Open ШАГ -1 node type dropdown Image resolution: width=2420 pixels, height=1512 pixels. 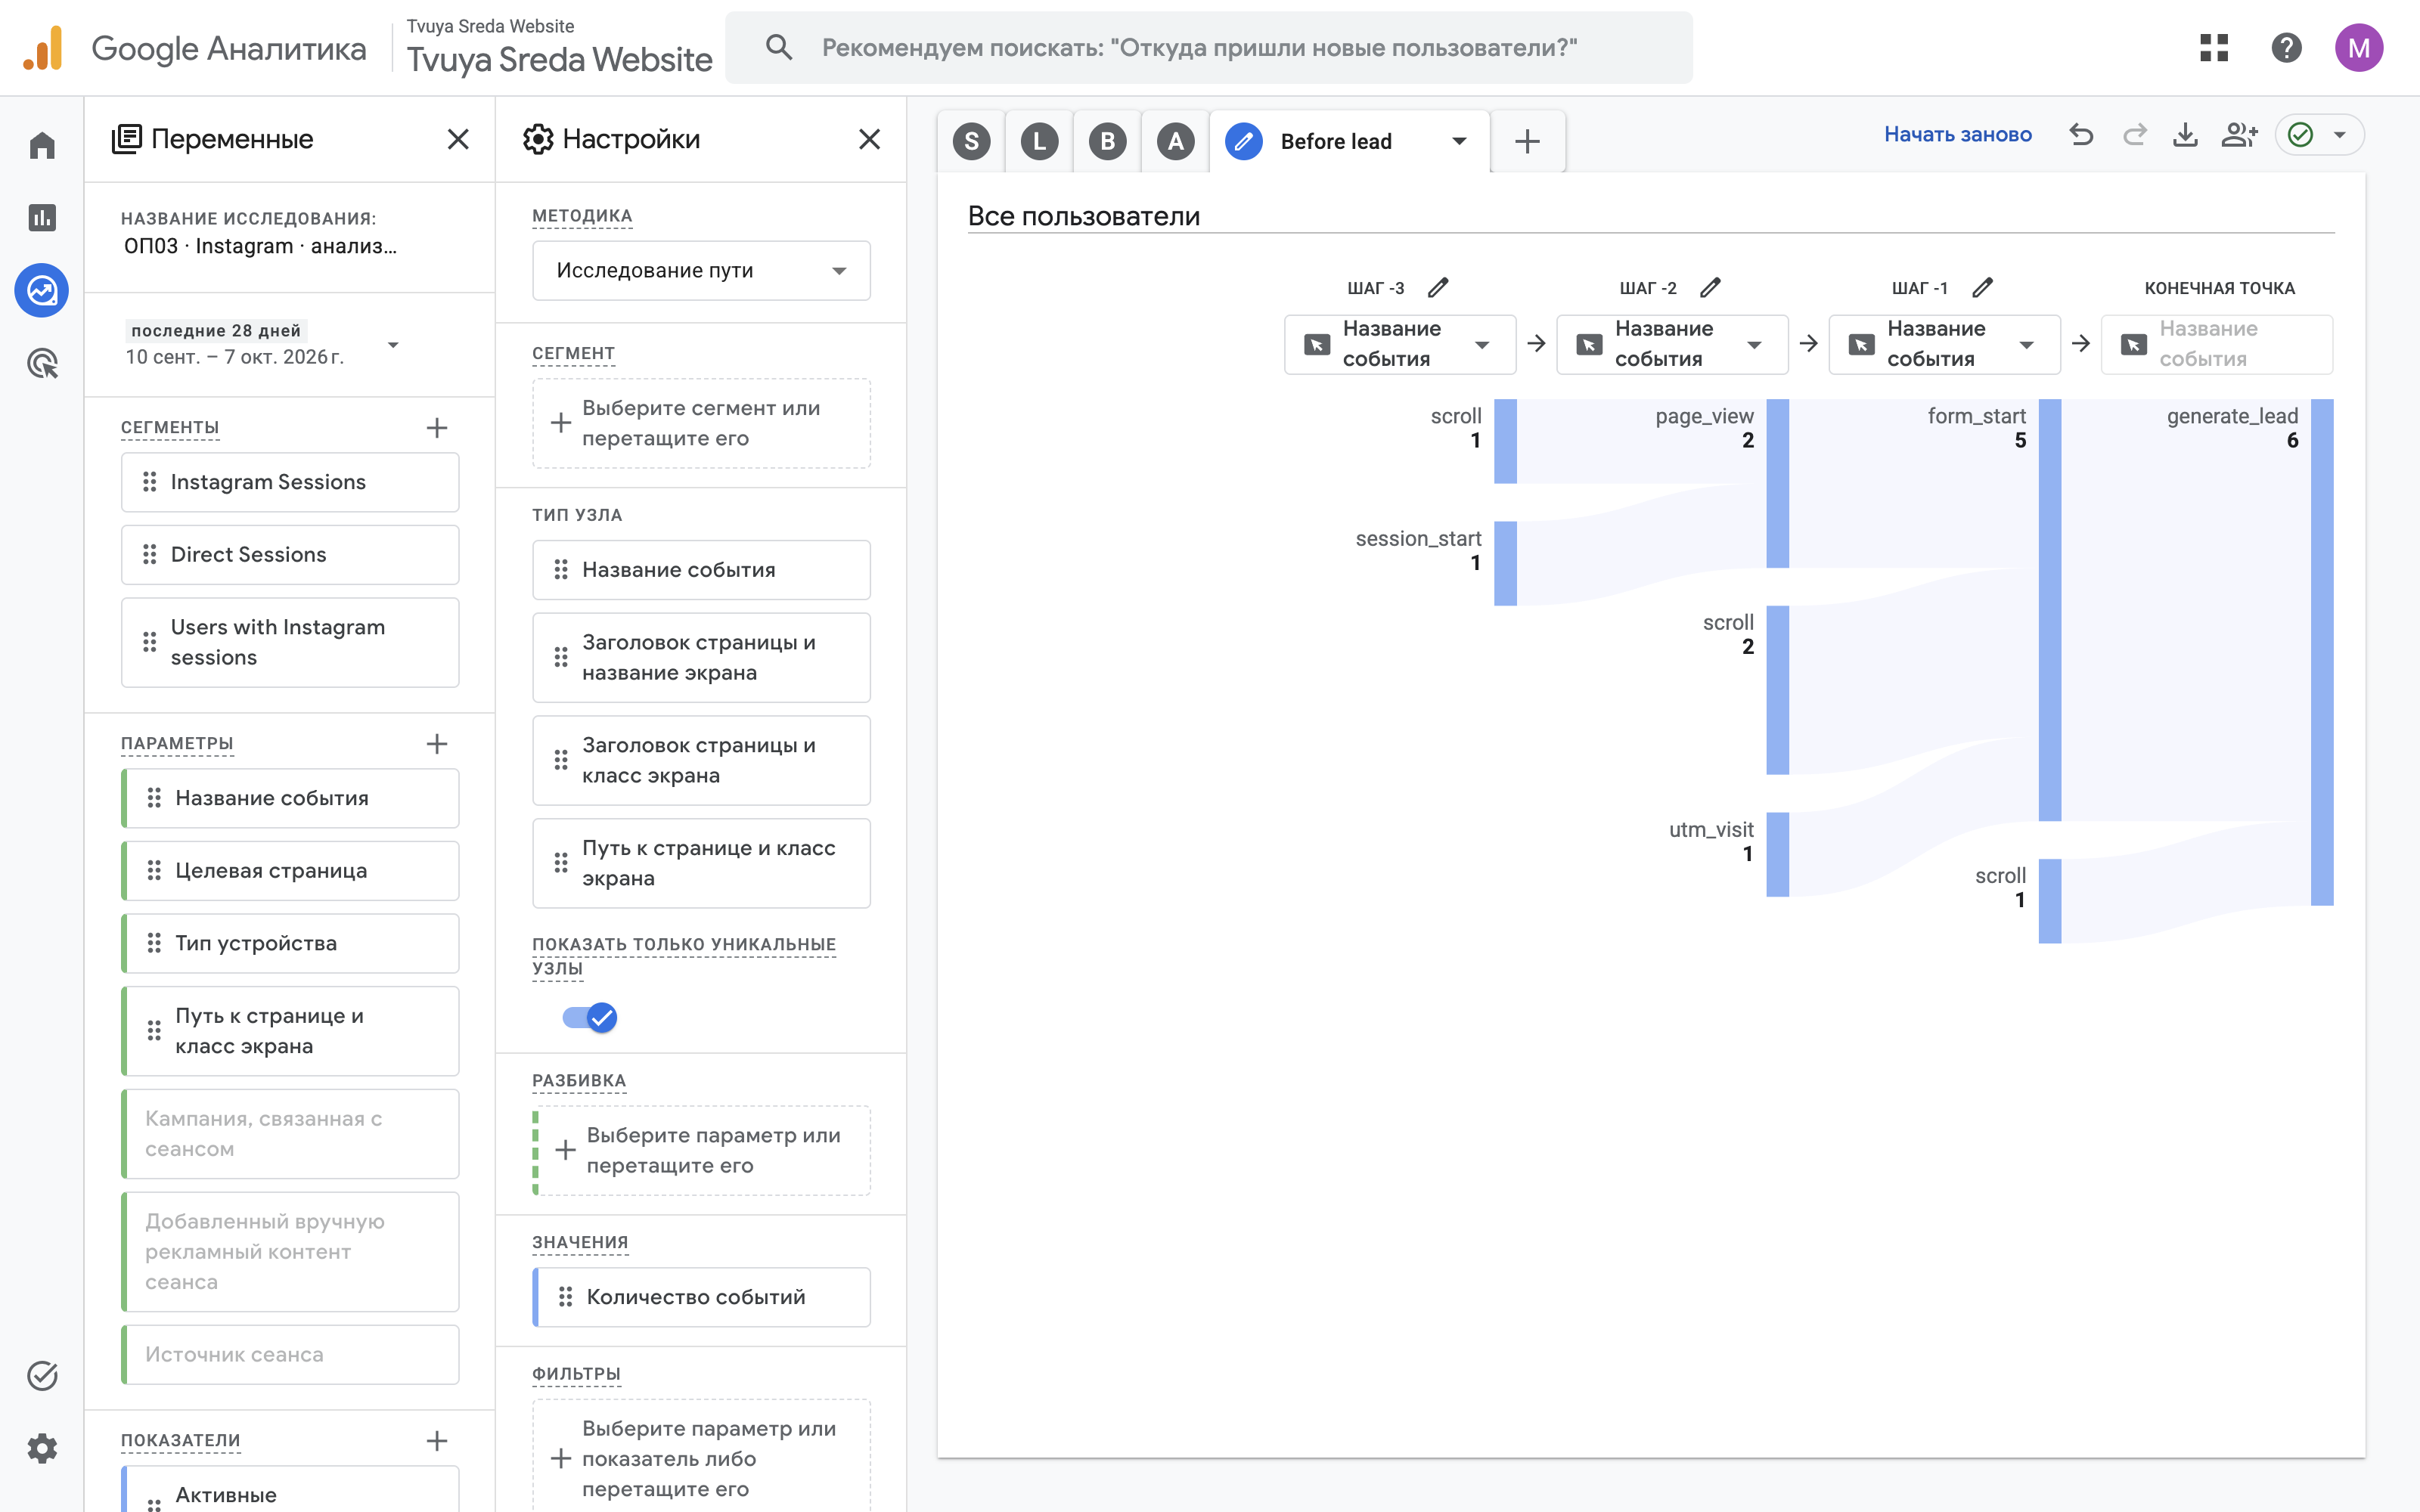[x=1944, y=345]
